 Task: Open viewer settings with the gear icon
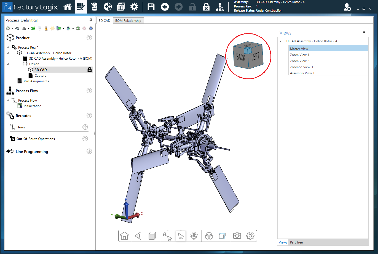(x=250, y=236)
